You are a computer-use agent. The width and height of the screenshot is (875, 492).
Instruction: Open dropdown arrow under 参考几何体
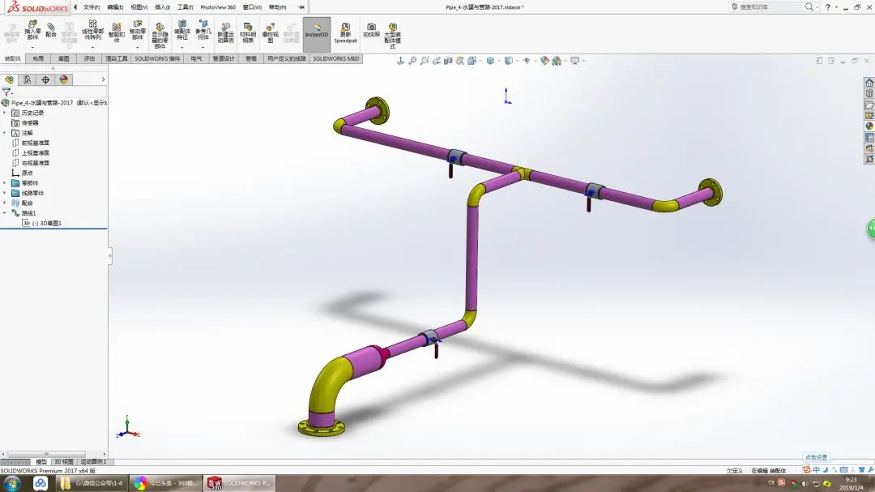[203, 48]
